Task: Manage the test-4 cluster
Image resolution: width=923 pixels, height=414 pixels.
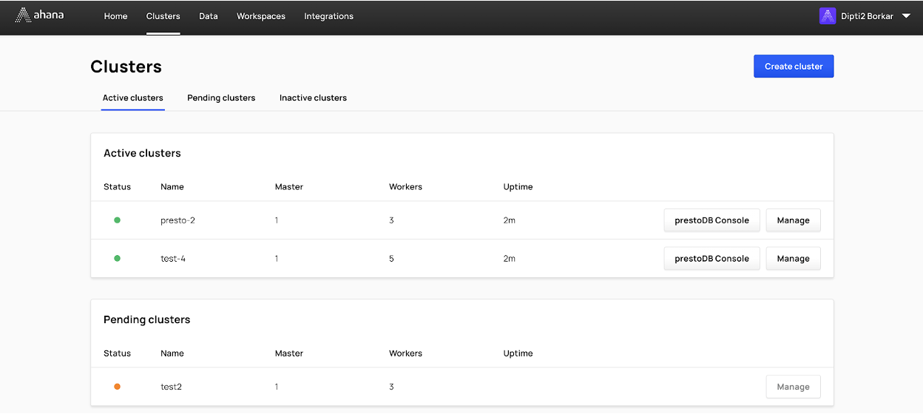Action: click(793, 259)
